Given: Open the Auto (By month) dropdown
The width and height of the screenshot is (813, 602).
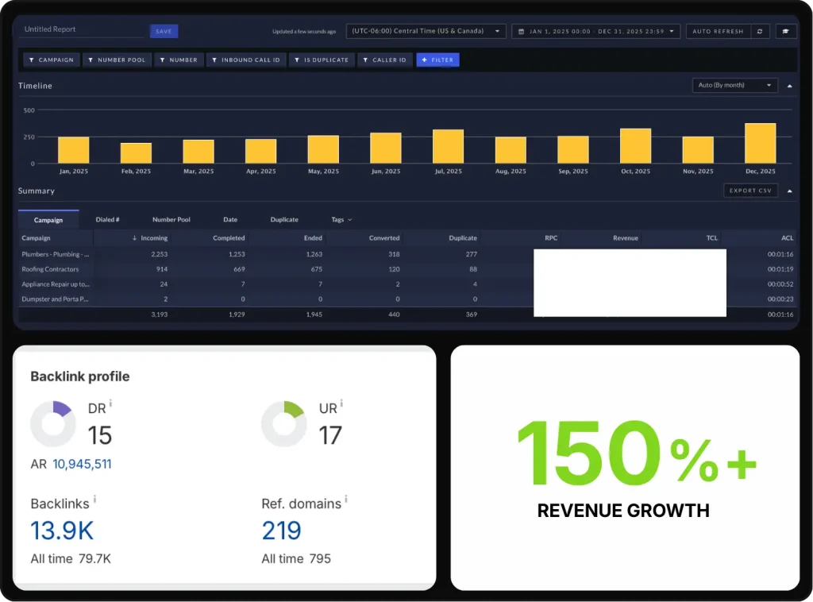Looking at the screenshot, I should (x=735, y=85).
